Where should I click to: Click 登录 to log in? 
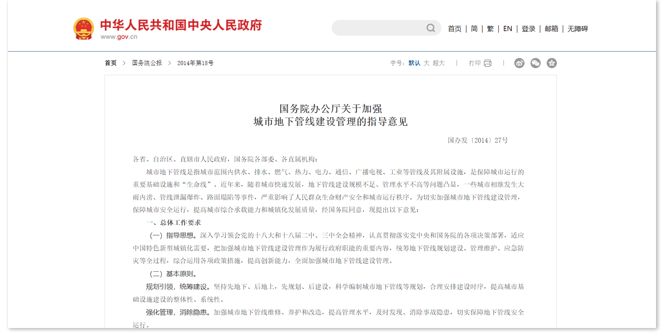528,29
